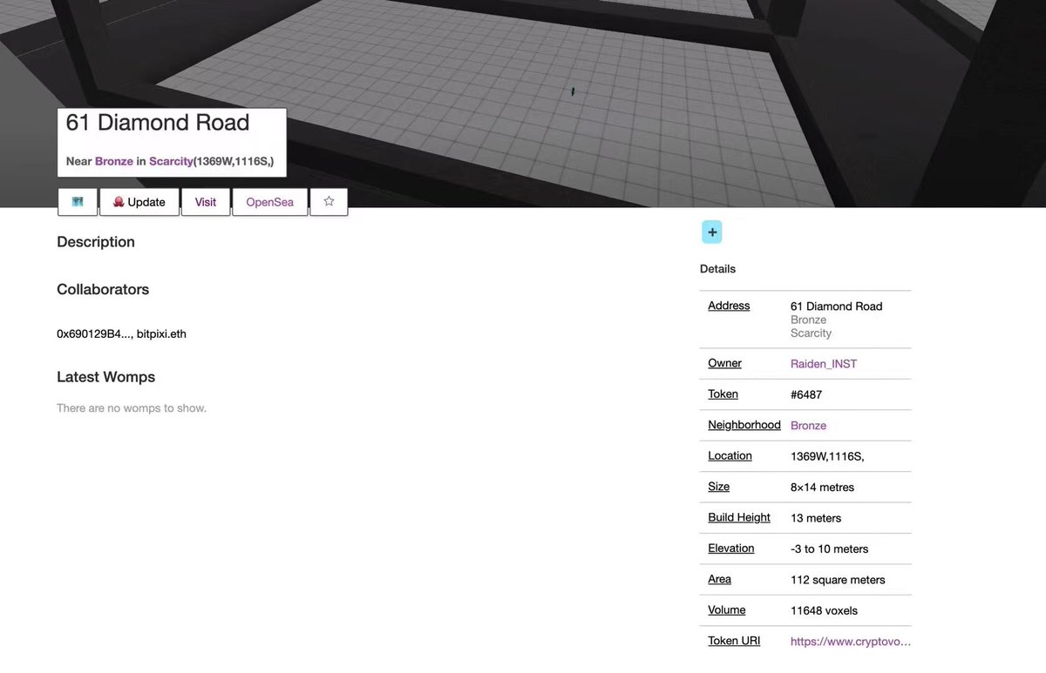Click the Token label
The width and height of the screenshot is (1046, 673).
coord(723,394)
